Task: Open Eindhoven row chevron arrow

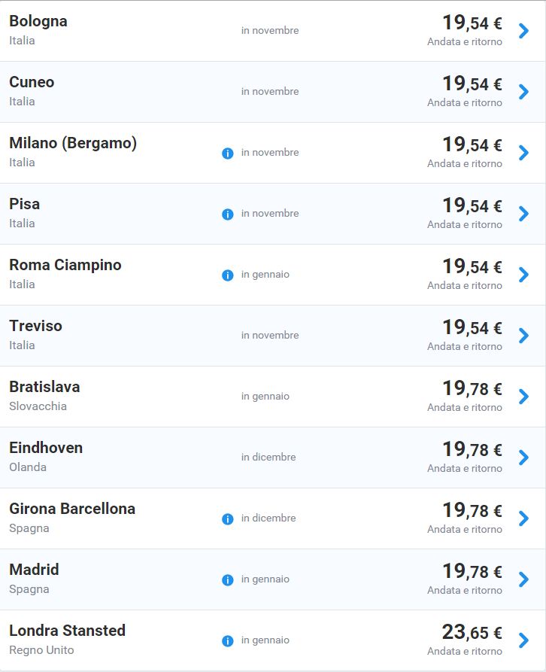Action: (x=524, y=458)
